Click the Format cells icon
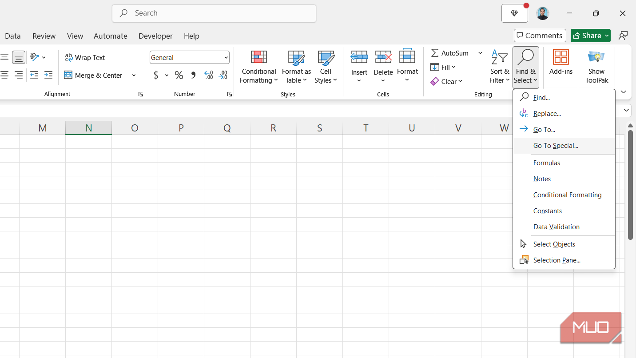The width and height of the screenshot is (636, 358). coord(407,56)
